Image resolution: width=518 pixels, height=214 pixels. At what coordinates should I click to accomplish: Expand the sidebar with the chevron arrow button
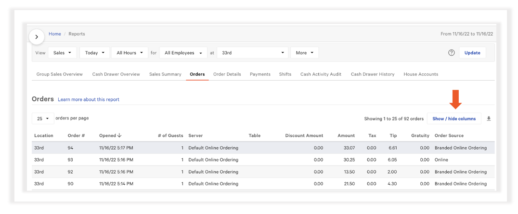click(37, 36)
